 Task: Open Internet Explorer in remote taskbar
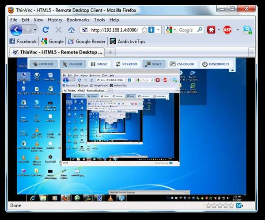click(32, 198)
